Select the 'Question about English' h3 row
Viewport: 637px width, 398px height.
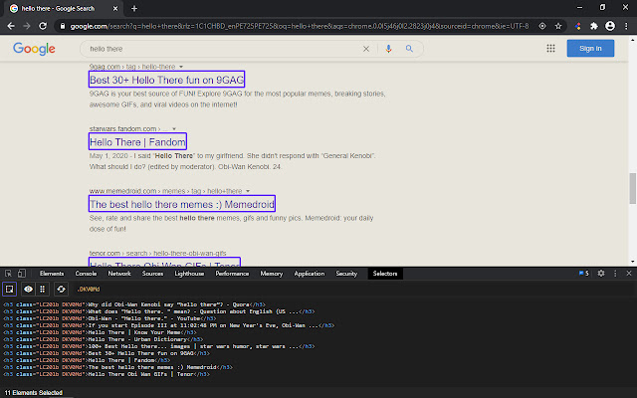coord(159,311)
